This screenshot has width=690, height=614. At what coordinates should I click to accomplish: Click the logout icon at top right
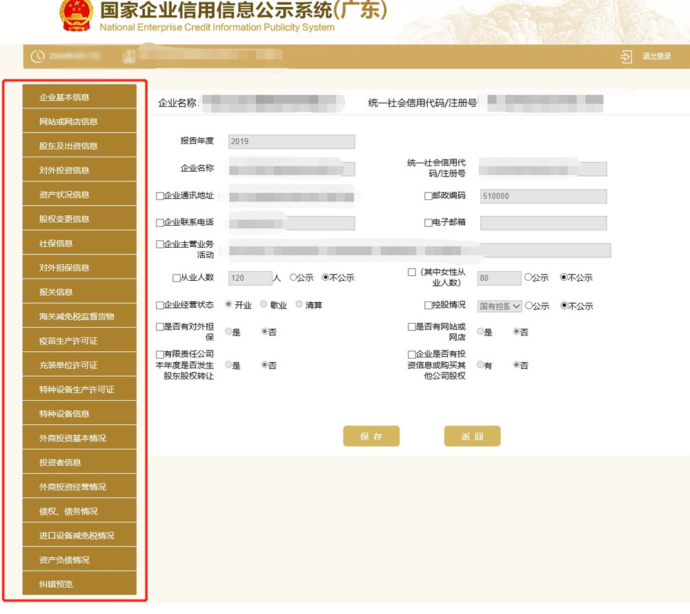(626, 57)
